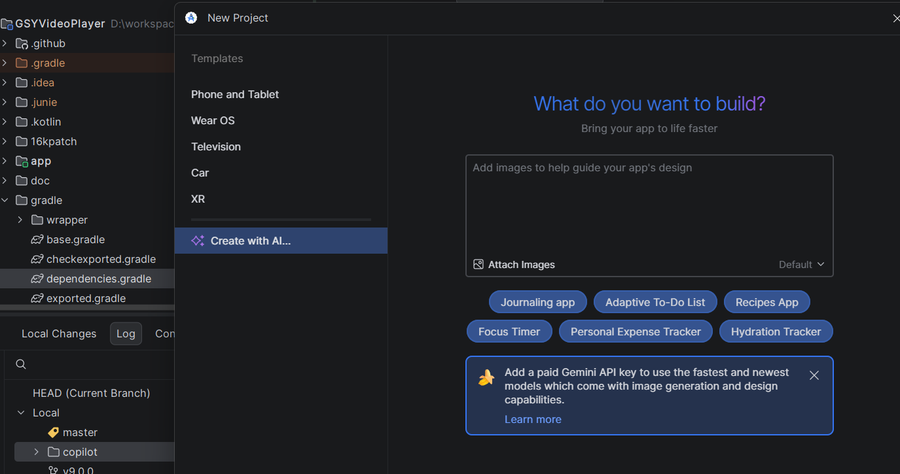Click the banana icon in the Gemini banner
Image resolution: width=900 pixels, height=474 pixels.
[x=486, y=377]
